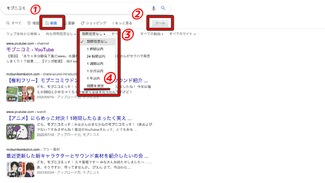Click the www.youtube.com › watch breadcrumb
This screenshot has height=183, width=325.
tap(26, 112)
